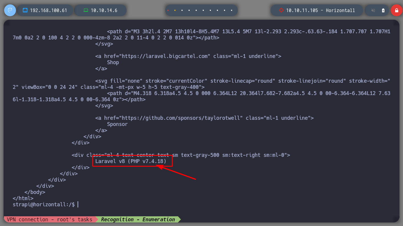Click the closing </body> tag line
Image resolution: width=403 pixels, height=226 pixels.
pos(35,192)
